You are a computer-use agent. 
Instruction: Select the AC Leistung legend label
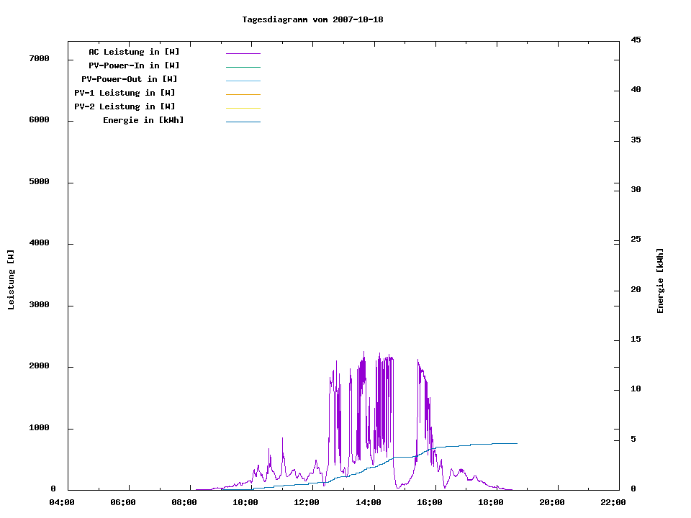point(134,52)
